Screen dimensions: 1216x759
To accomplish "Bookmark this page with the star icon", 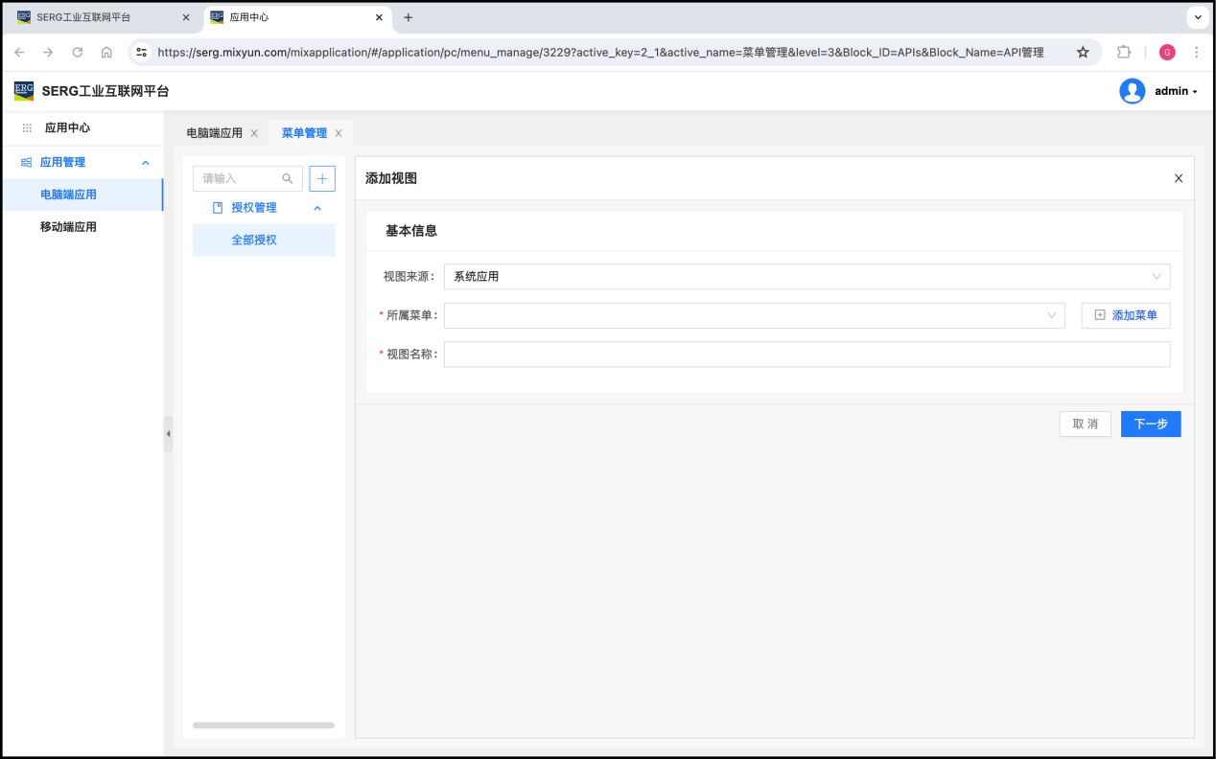I will tap(1083, 53).
